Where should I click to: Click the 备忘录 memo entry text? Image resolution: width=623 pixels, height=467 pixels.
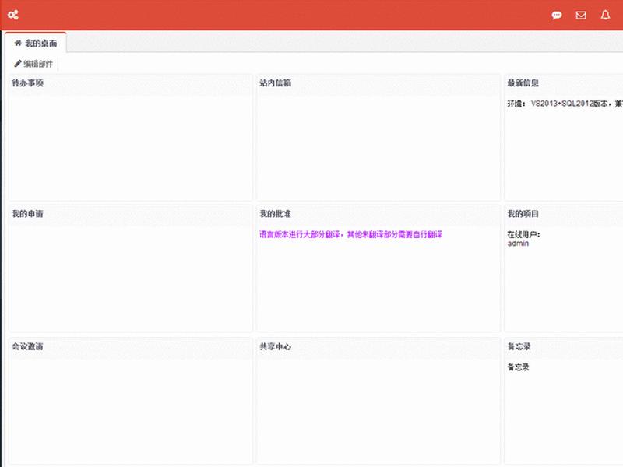[518, 367]
